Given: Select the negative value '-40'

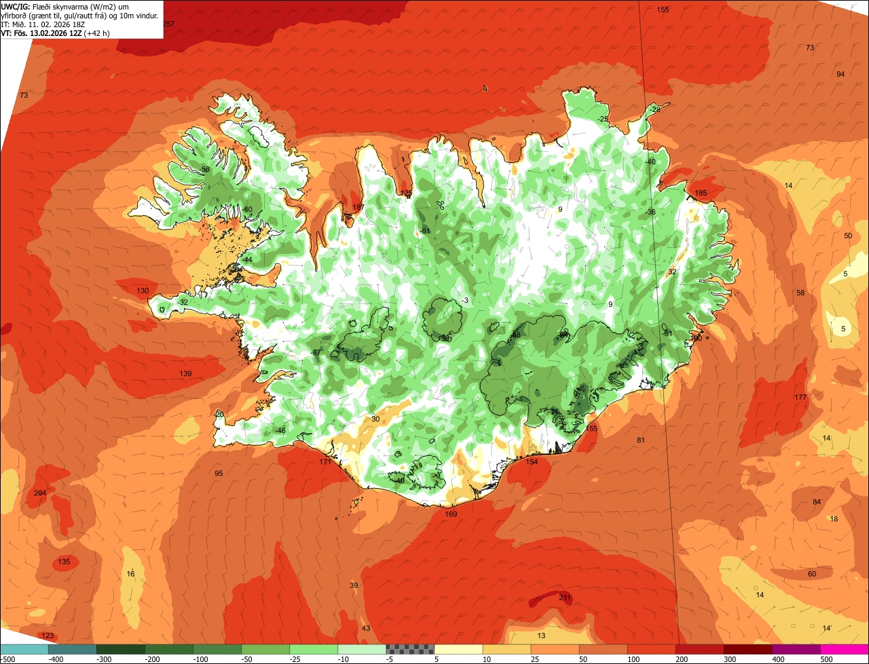Looking at the screenshot, I should [x=650, y=162].
